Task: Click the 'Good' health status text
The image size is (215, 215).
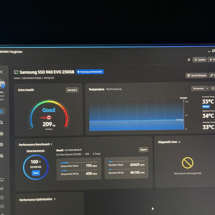Action: [49, 110]
